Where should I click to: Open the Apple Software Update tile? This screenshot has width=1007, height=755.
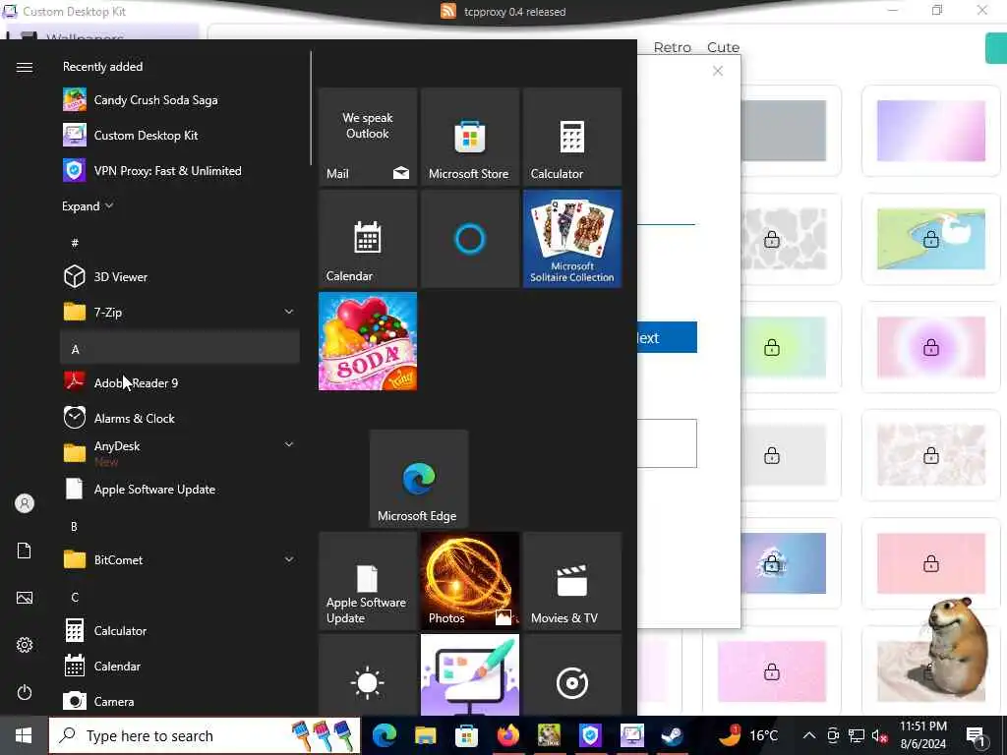368,581
